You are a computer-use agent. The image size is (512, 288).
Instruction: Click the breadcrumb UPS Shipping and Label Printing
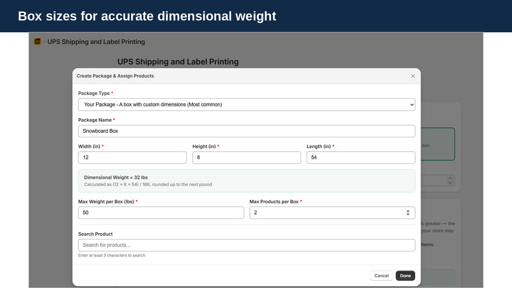(96, 42)
